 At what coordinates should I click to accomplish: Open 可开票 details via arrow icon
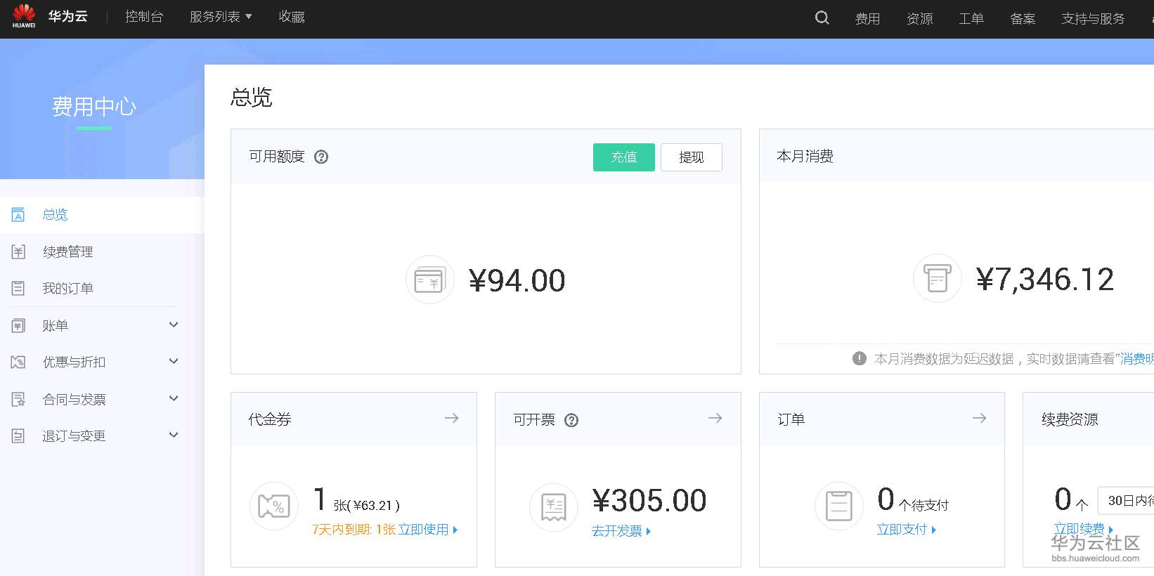click(715, 418)
